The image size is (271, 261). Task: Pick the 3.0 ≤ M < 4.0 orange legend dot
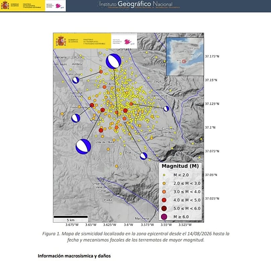click(x=164, y=192)
